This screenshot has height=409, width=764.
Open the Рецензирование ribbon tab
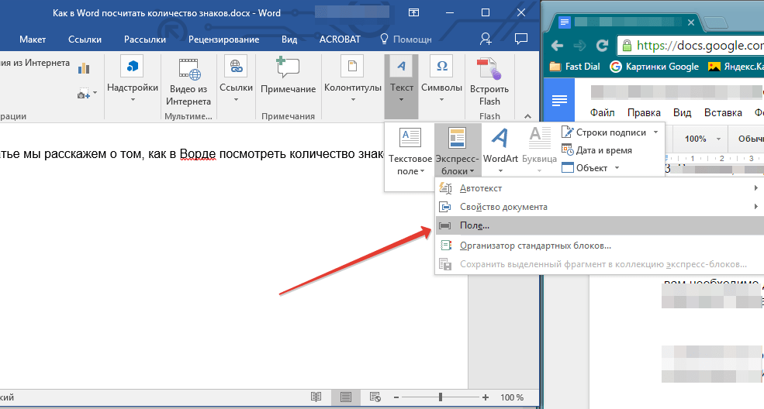click(224, 39)
